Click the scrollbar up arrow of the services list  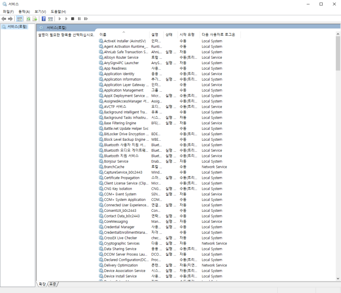[338, 34]
